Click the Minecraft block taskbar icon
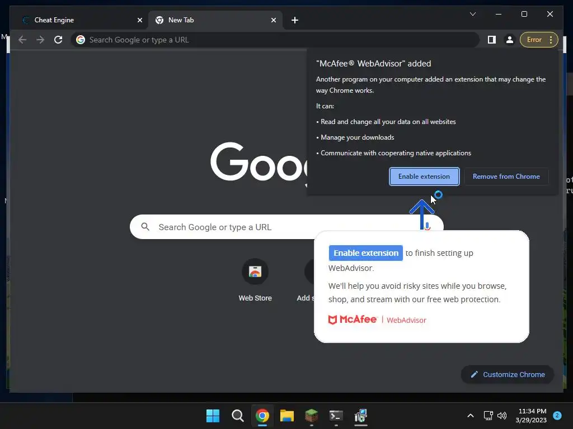 pos(311,416)
